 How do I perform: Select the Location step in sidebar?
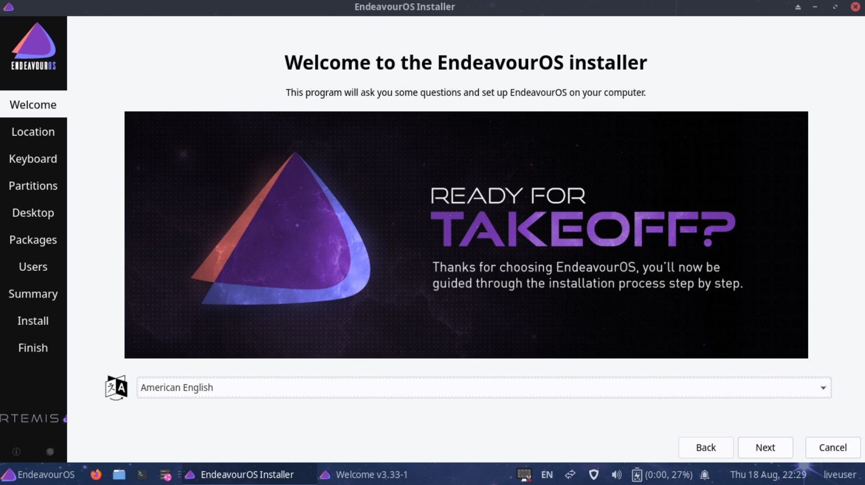[33, 132]
